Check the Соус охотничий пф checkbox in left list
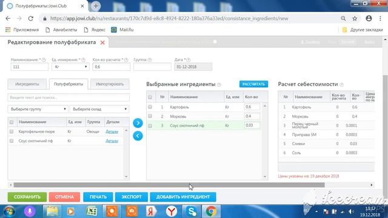The width and height of the screenshot is (388, 218). click(12, 141)
